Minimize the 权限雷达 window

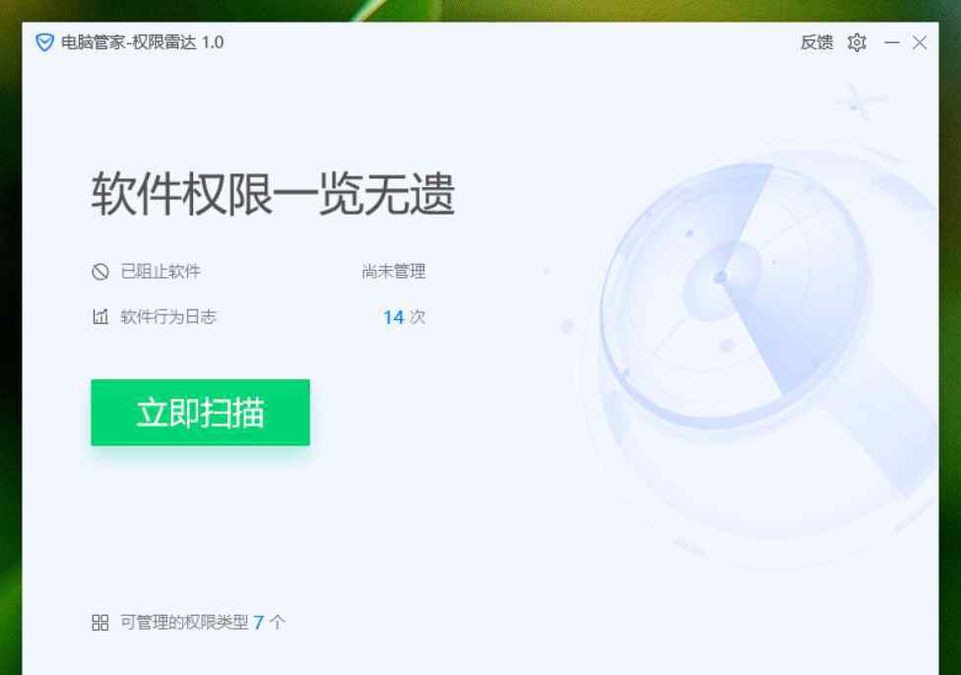pos(892,42)
